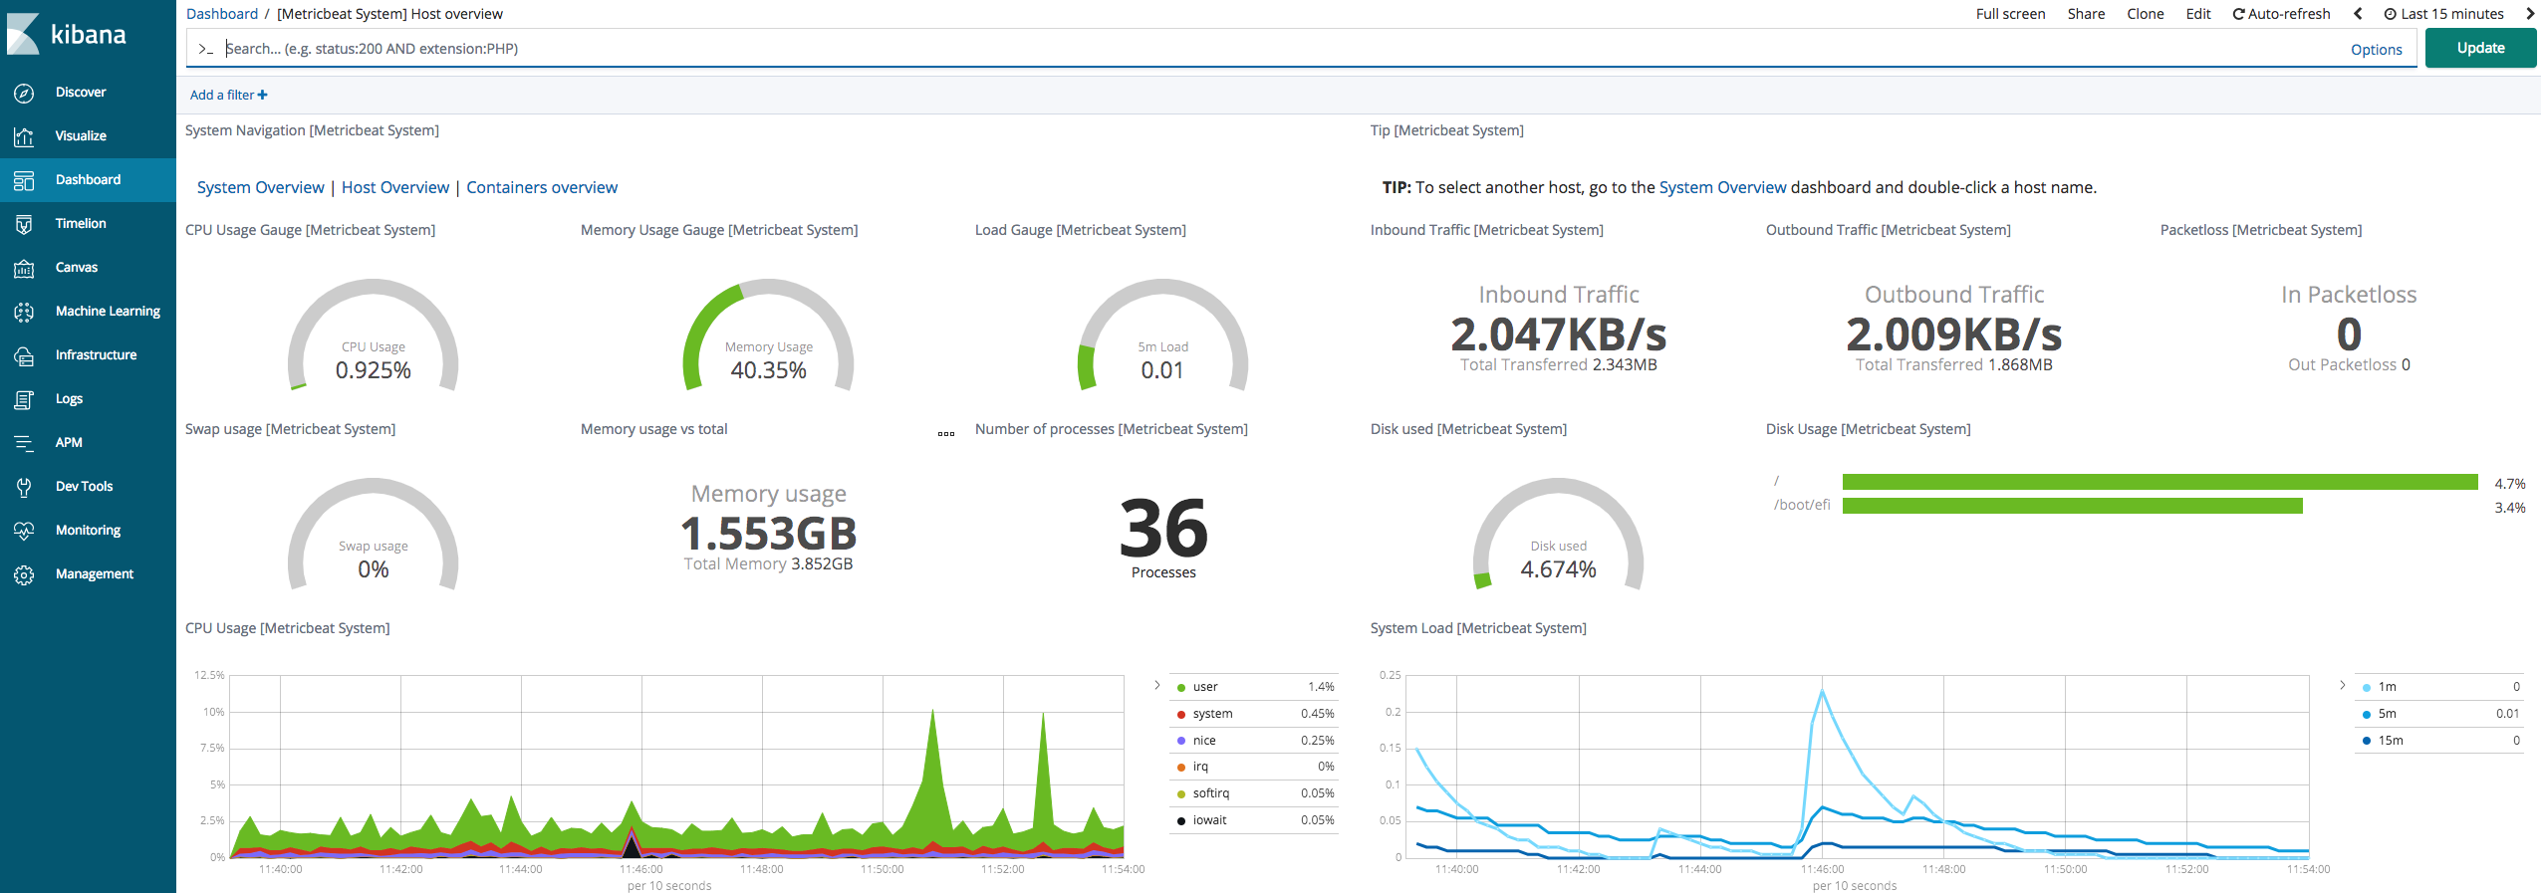Open Monitoring heartbeat icon
This screenshot has height=893, width=2541.
24,531
